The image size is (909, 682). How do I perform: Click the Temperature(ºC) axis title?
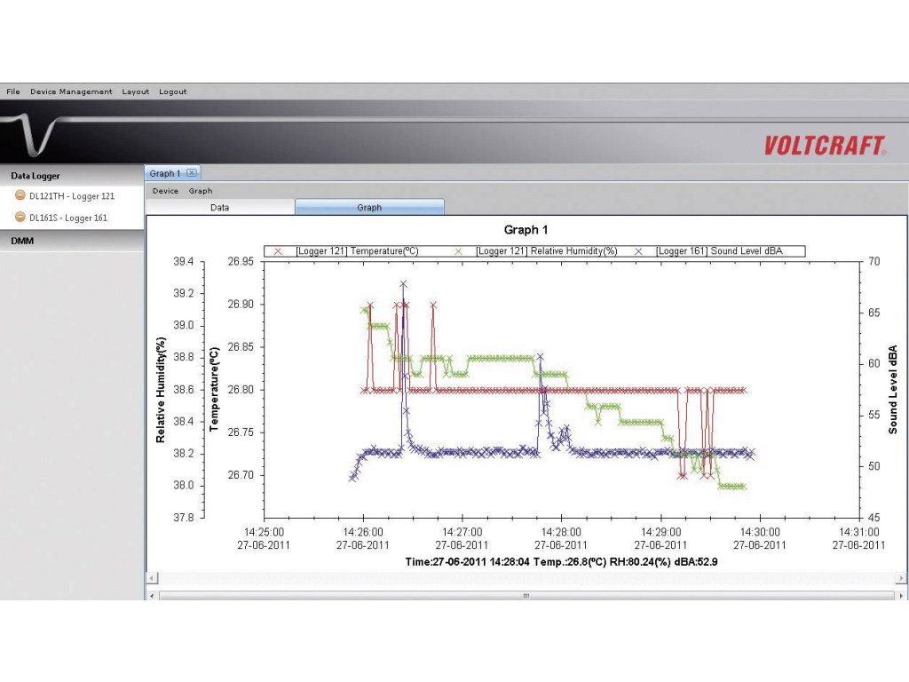click(214, 389)
